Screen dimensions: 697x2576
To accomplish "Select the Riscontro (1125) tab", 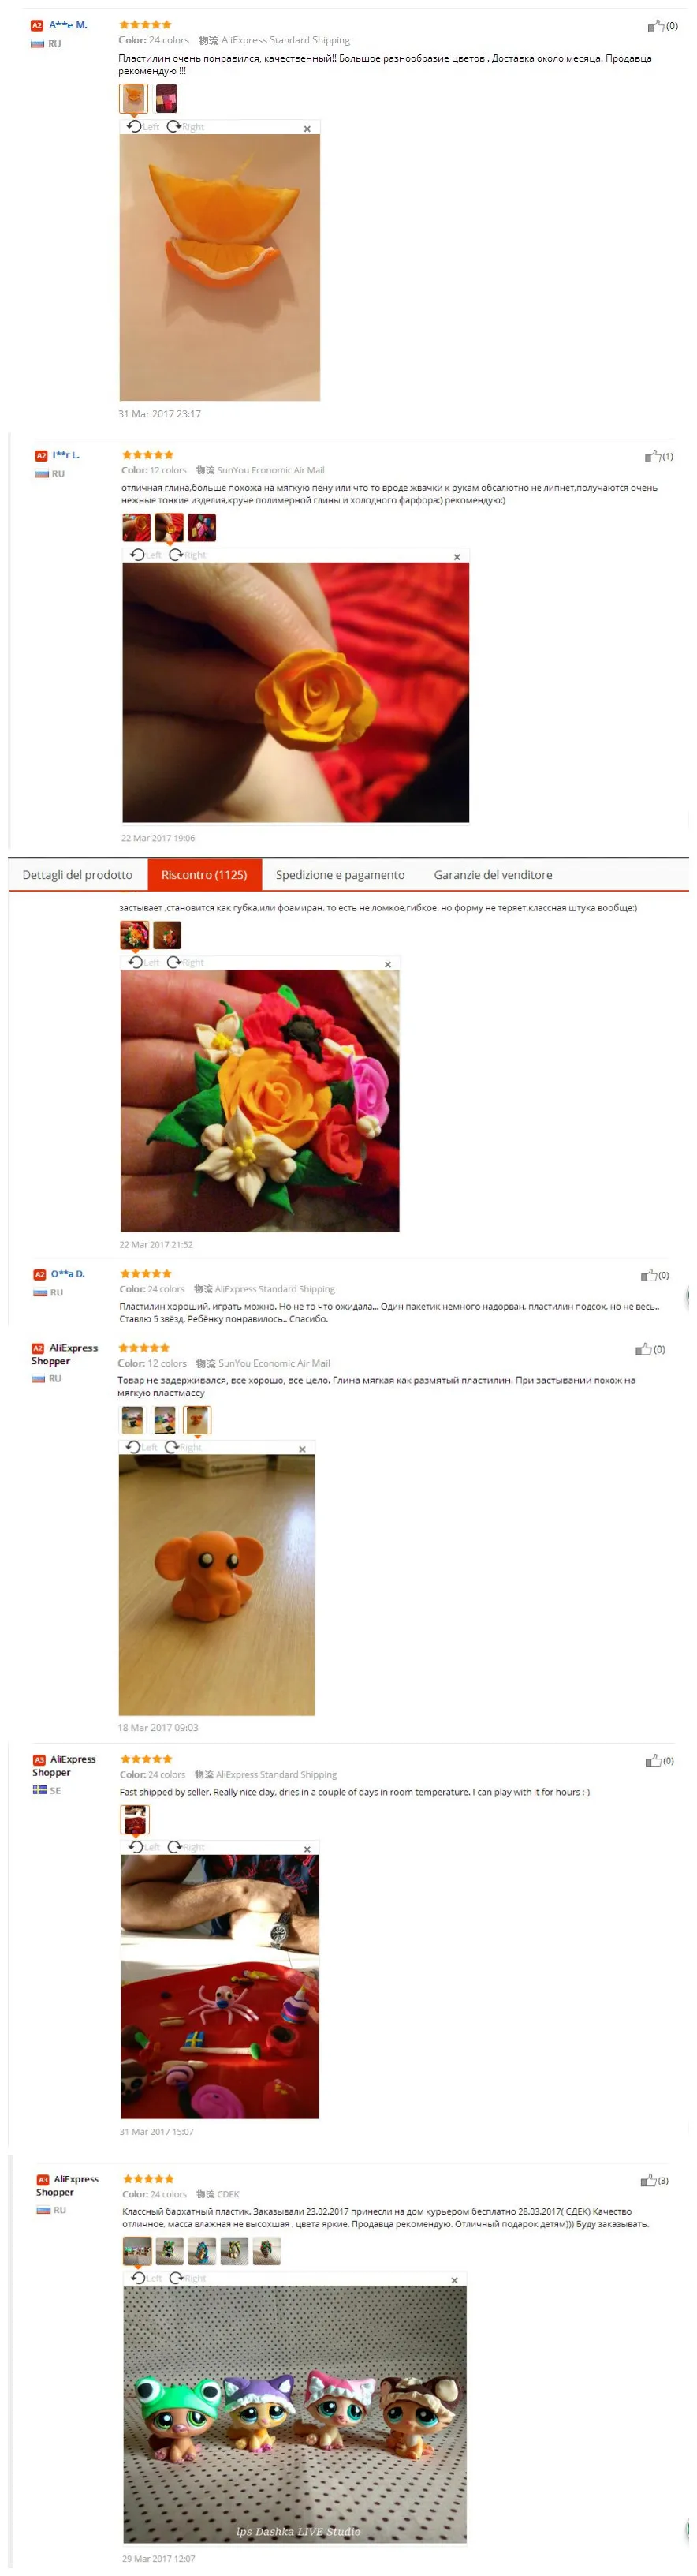I will [204, 875].
